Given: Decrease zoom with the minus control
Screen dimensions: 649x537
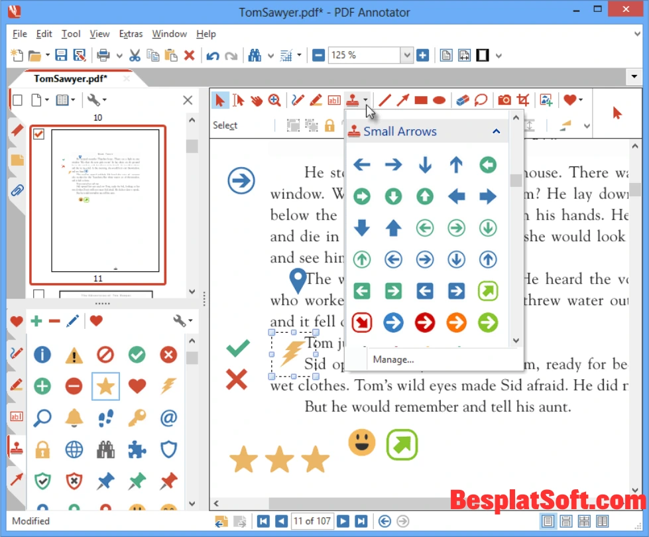Looking at the screenshot, I should (x=318, y=55).
